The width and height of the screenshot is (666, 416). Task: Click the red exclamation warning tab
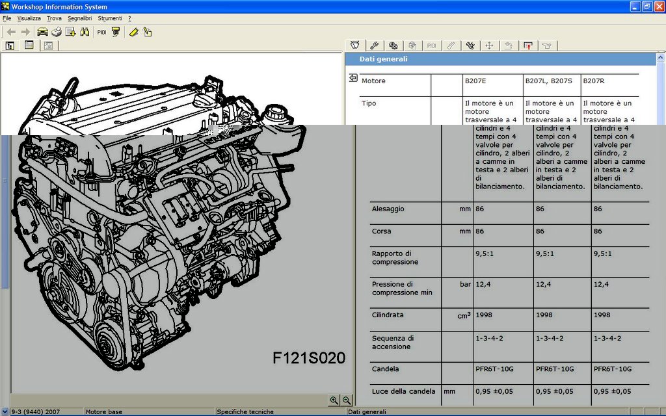(528, 45)
